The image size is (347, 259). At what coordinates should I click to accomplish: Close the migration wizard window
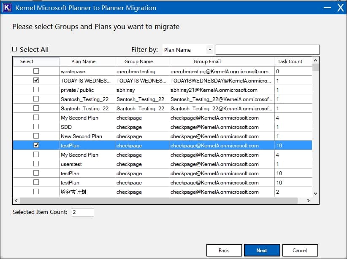(340, 8)
